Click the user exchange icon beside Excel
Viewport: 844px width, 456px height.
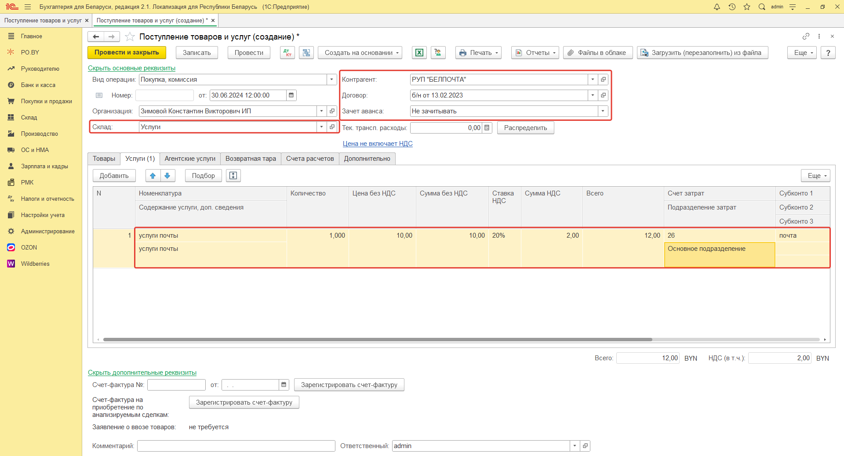[438, 53]
